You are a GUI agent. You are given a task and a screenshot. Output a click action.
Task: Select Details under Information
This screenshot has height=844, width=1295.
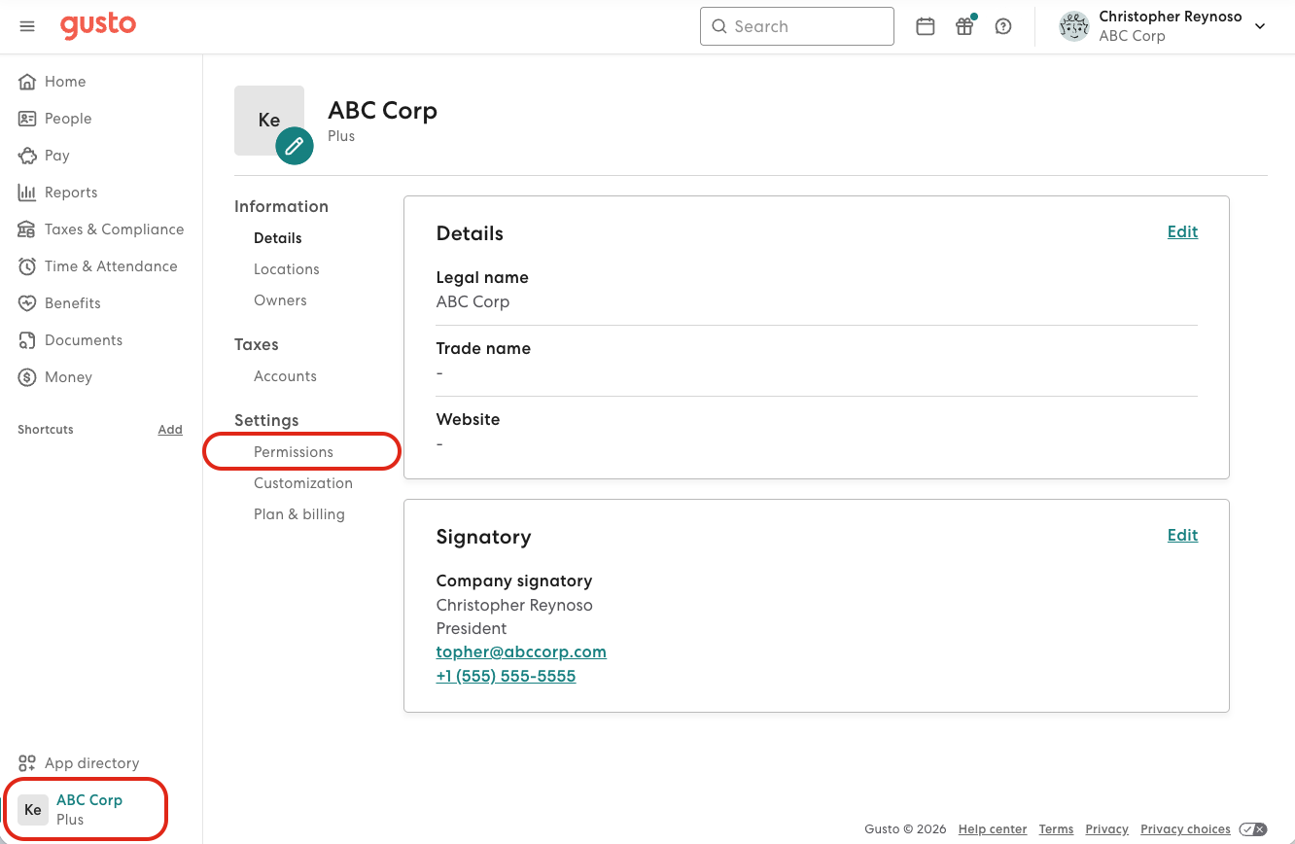278,238
